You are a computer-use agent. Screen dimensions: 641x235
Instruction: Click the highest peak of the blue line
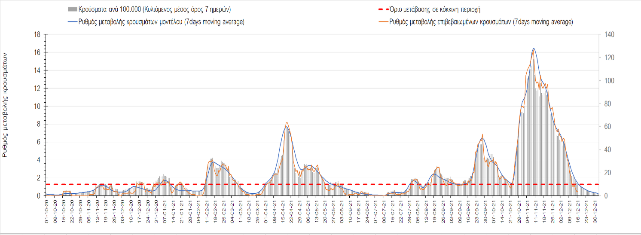click(x=534, y=49)
